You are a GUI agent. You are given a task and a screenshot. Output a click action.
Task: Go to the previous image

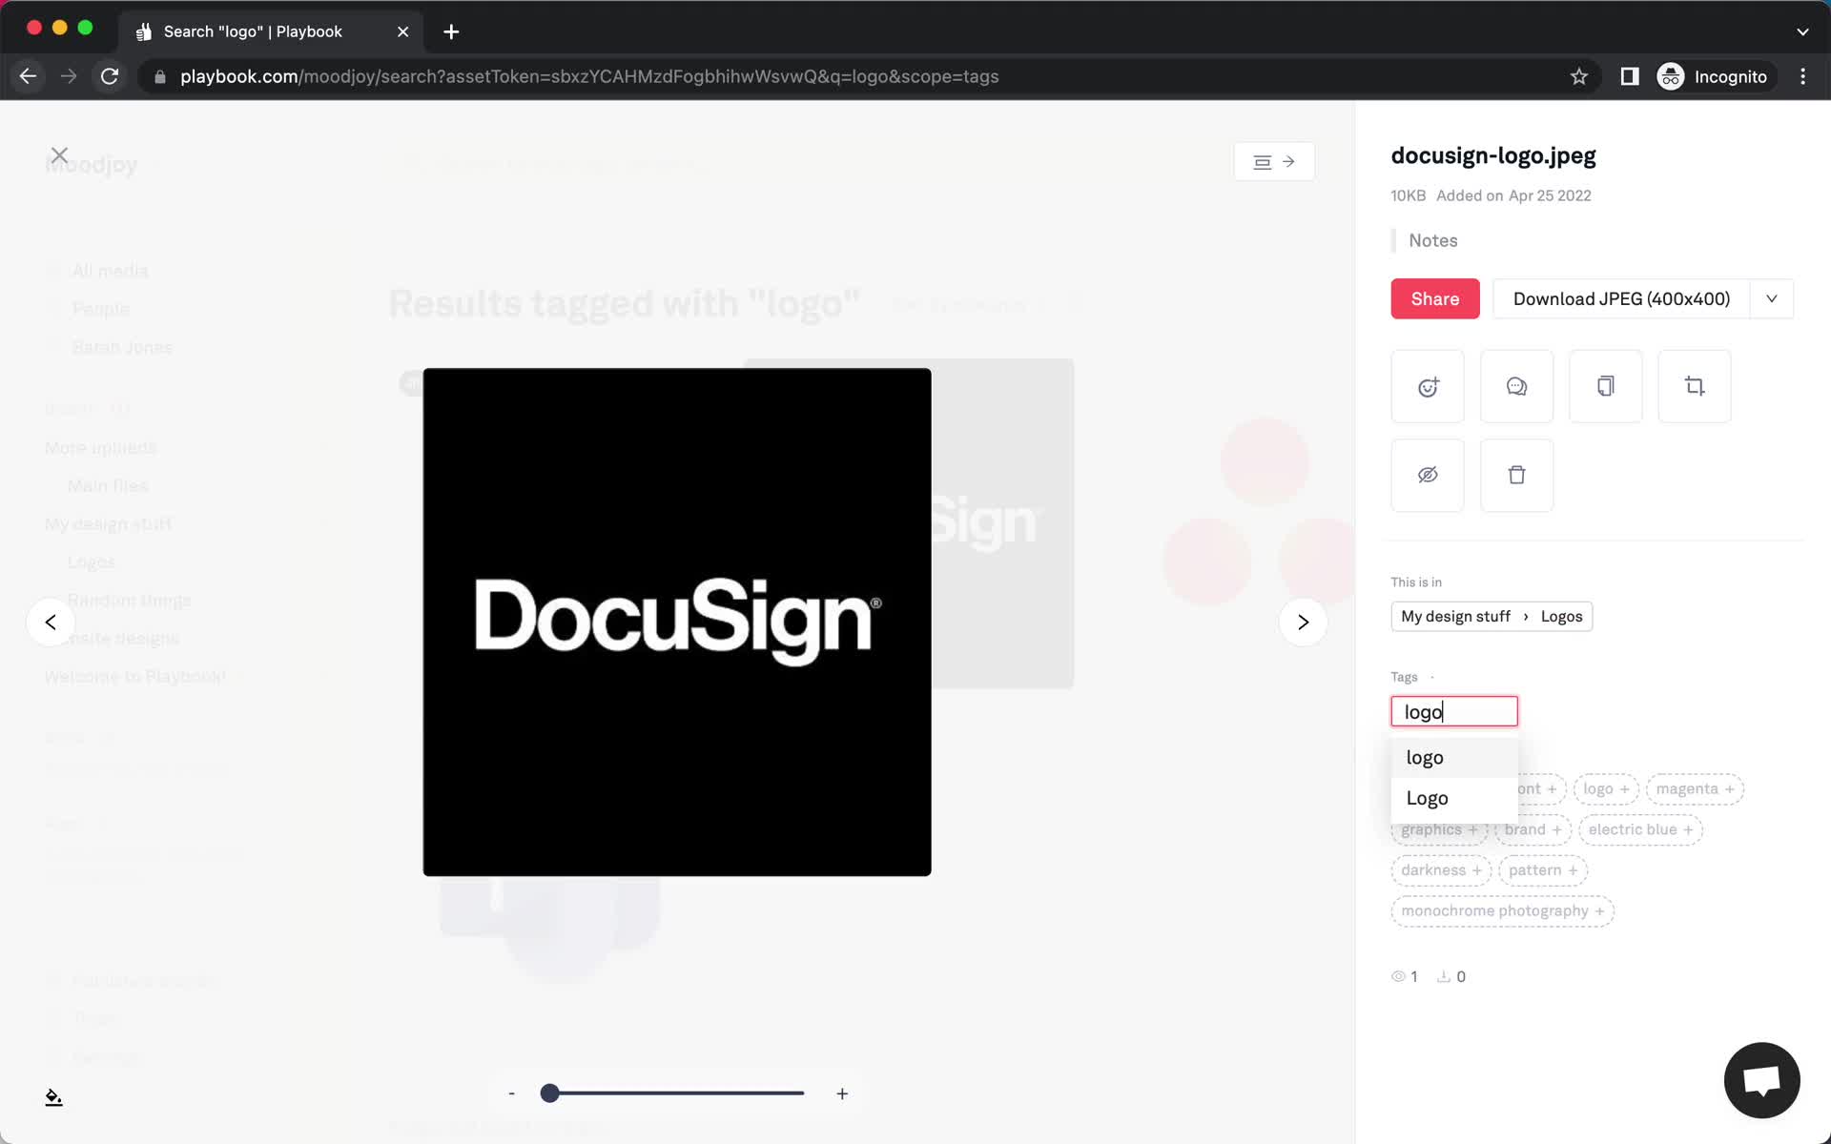tap(51, 623)
